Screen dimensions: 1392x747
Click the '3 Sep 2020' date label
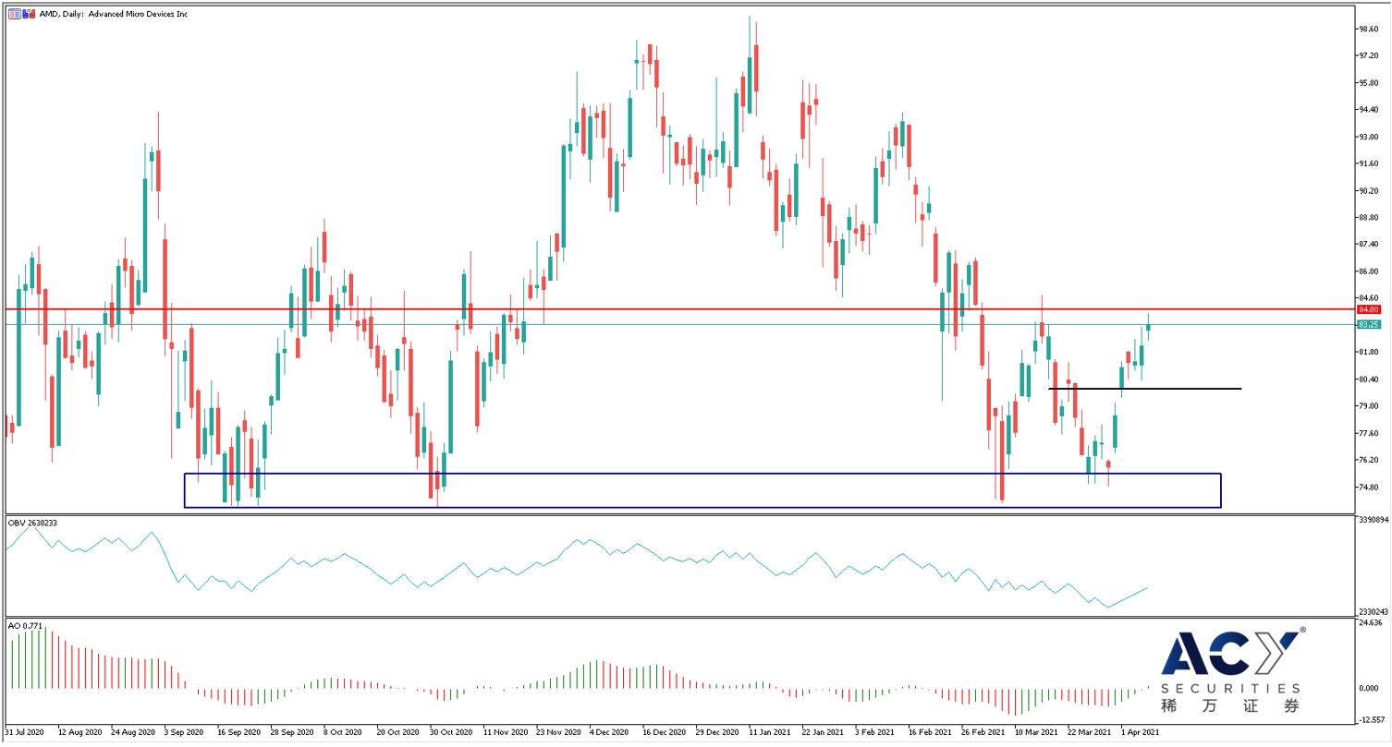184,731
